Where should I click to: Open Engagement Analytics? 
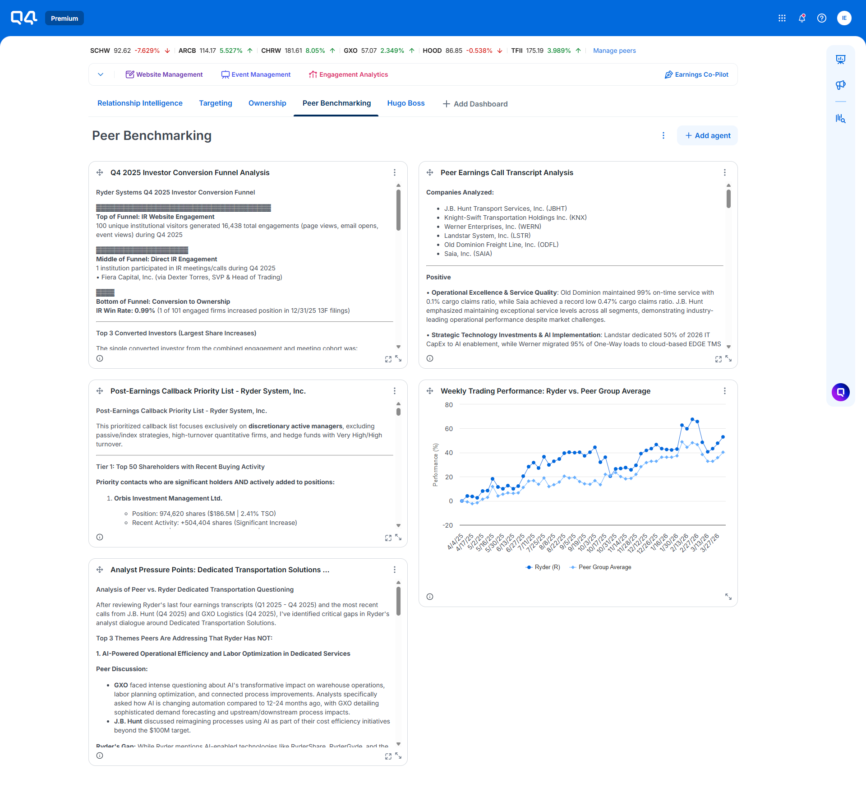click(x=348, y=74)
